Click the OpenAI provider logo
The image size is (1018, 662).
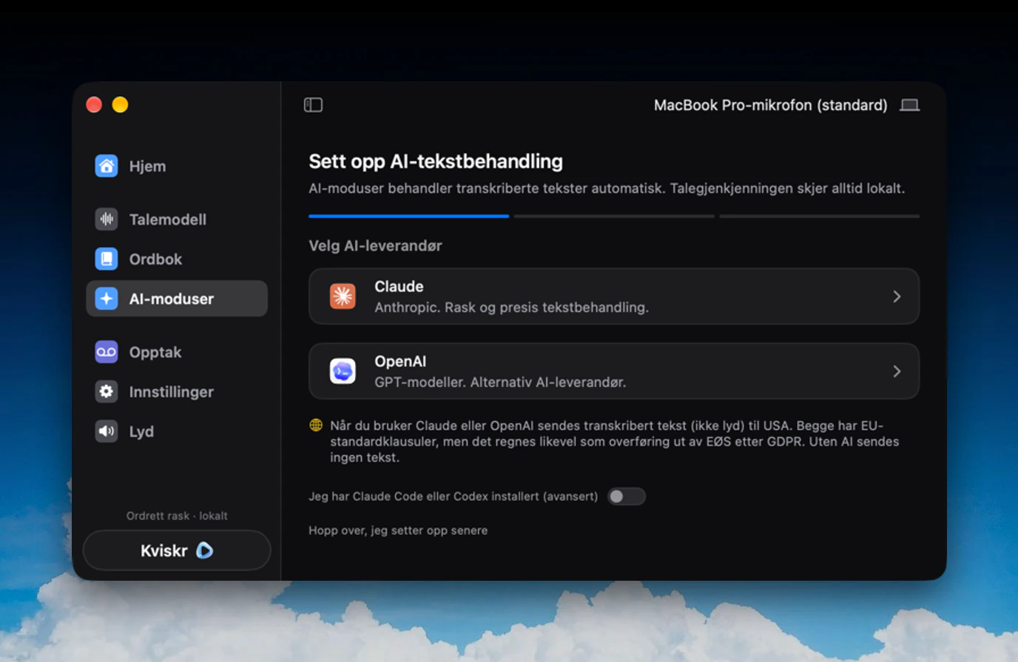click(343, 371)
